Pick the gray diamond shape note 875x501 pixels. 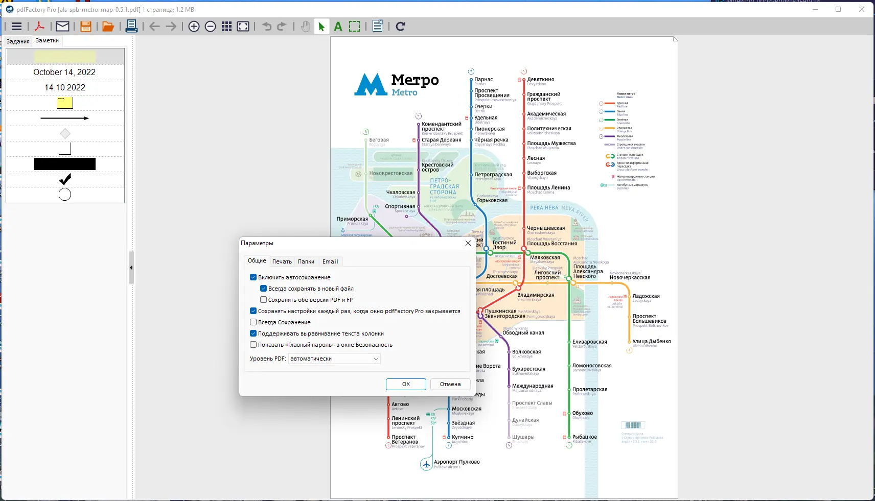coord(65,134)
